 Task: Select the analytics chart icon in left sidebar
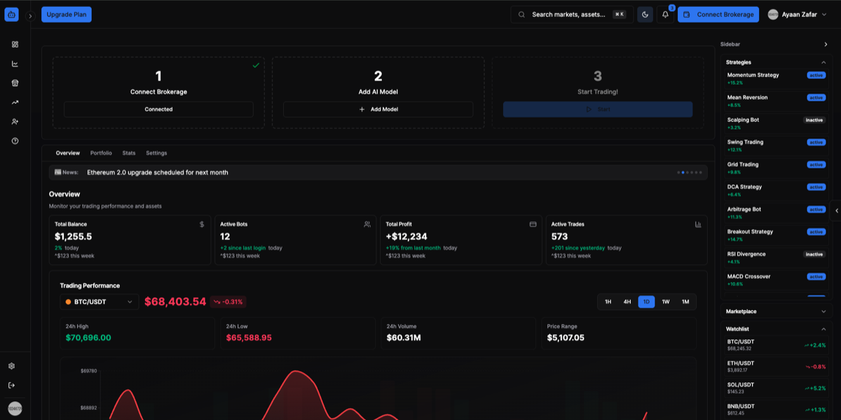tap(15, 63)
